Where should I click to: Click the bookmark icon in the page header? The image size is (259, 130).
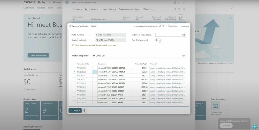tap(175, 3)
